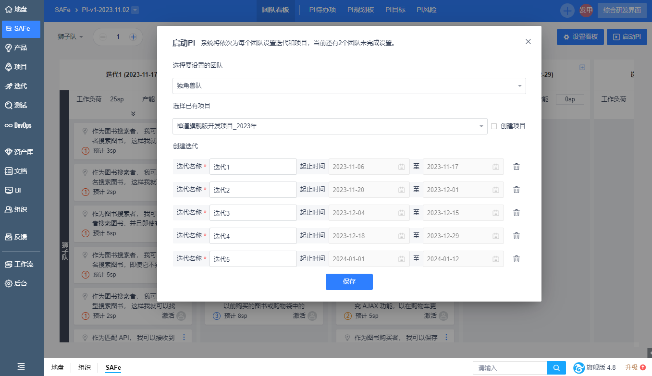Enable the 创建项目 checkbox
This screenshot has width=652, height=376.
[494, 126]
